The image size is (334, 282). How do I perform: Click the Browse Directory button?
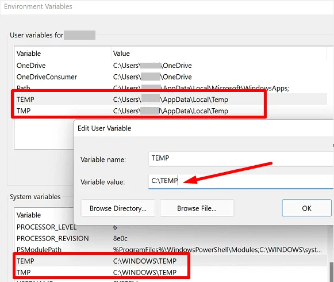(x=118, y=208)
